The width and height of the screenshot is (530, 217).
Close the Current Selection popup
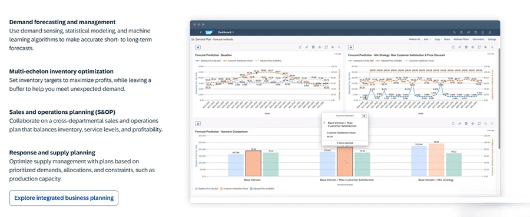364,116
